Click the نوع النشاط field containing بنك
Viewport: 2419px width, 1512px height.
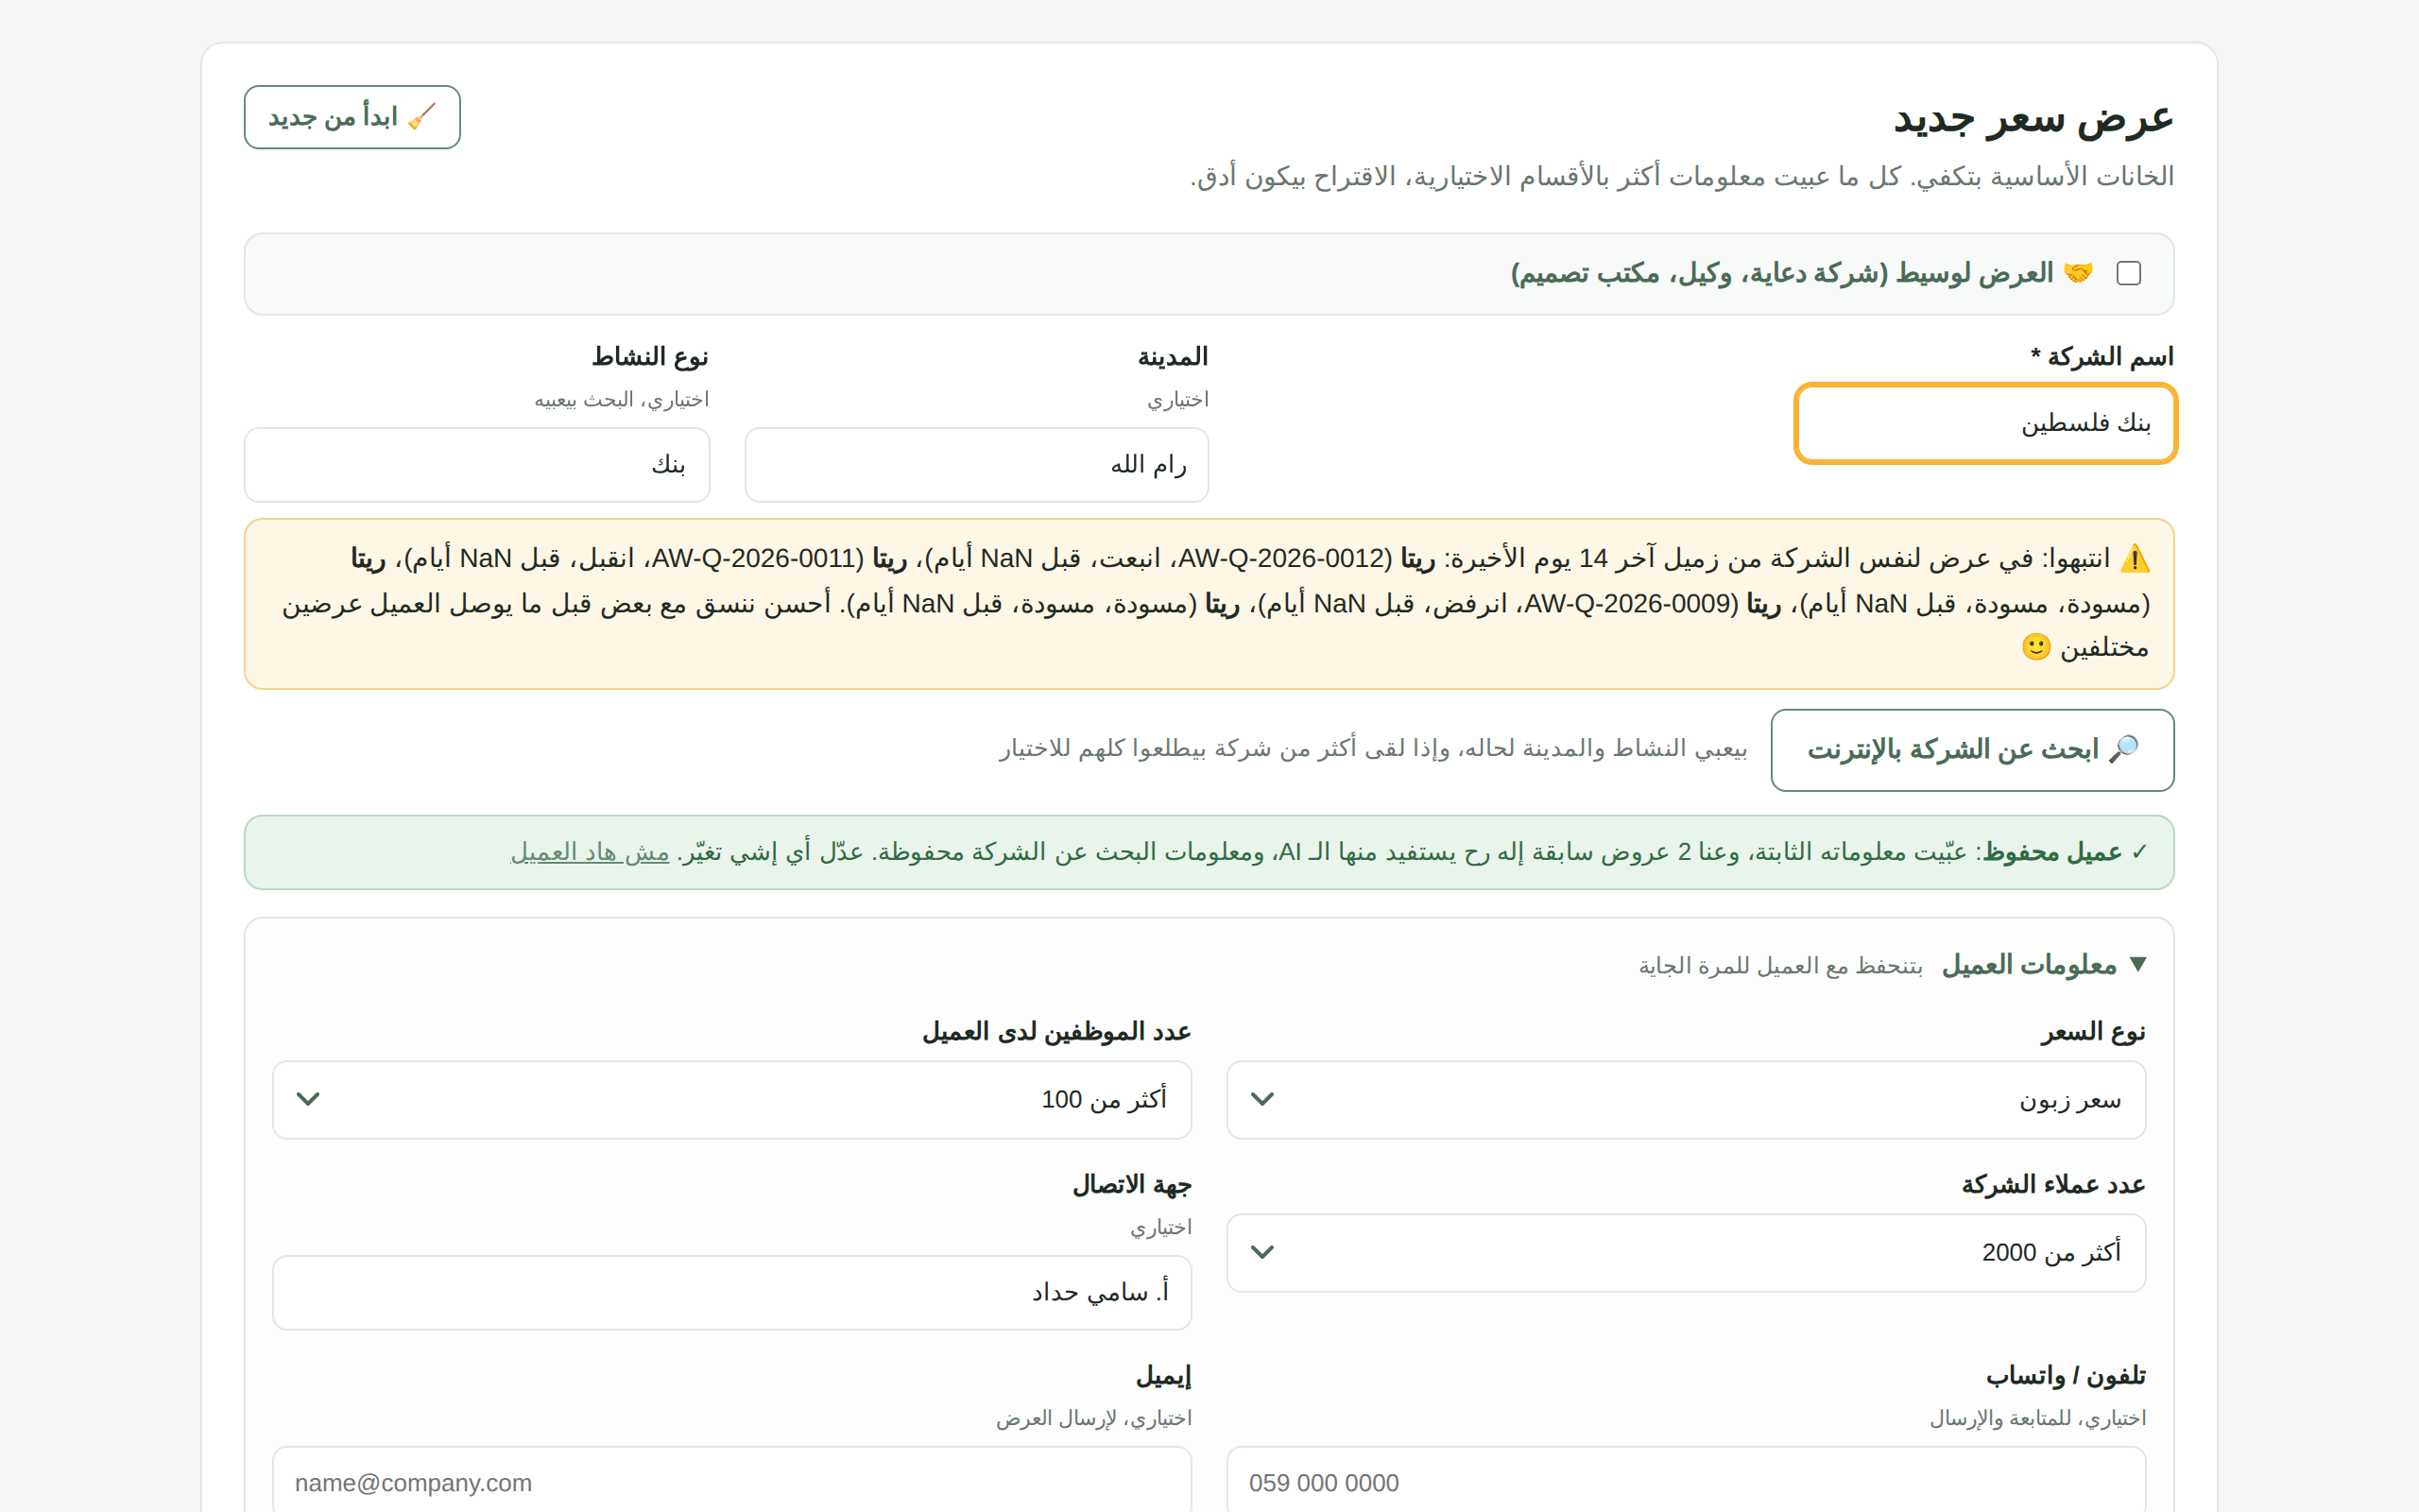click(477, 465)
